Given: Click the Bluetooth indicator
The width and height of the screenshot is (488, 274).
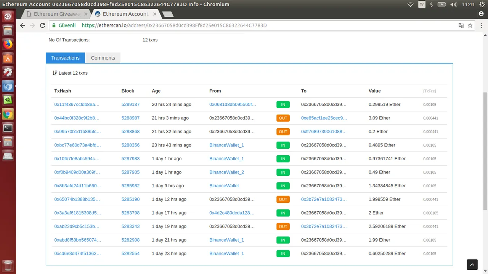Looking at the screenshot, I should click(432, 5).
